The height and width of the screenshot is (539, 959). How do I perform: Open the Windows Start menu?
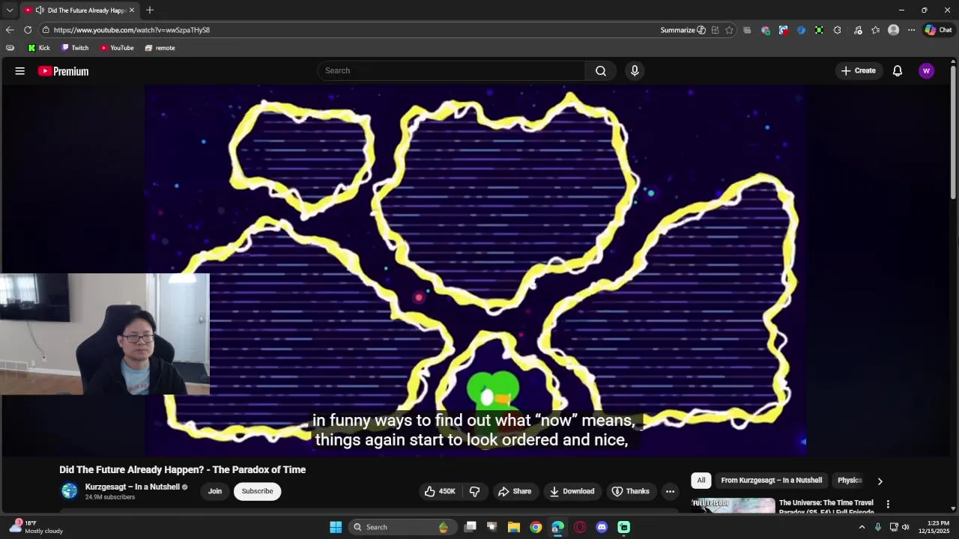336,527
